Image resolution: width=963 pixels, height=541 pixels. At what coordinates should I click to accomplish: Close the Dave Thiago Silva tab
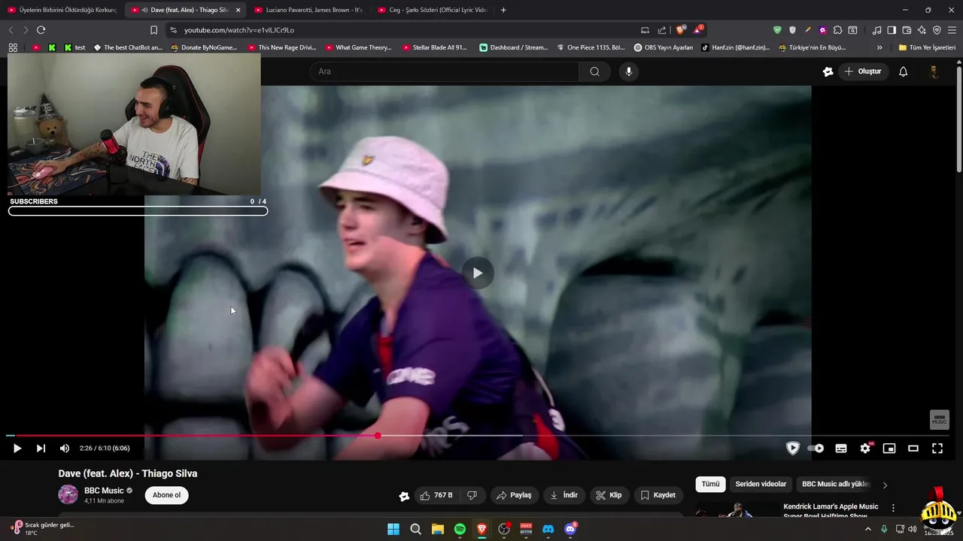[x=238, y=10]
